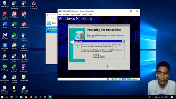
Task: Select the WINDOWS NT VM in Manager list
Action: (52, 30)
